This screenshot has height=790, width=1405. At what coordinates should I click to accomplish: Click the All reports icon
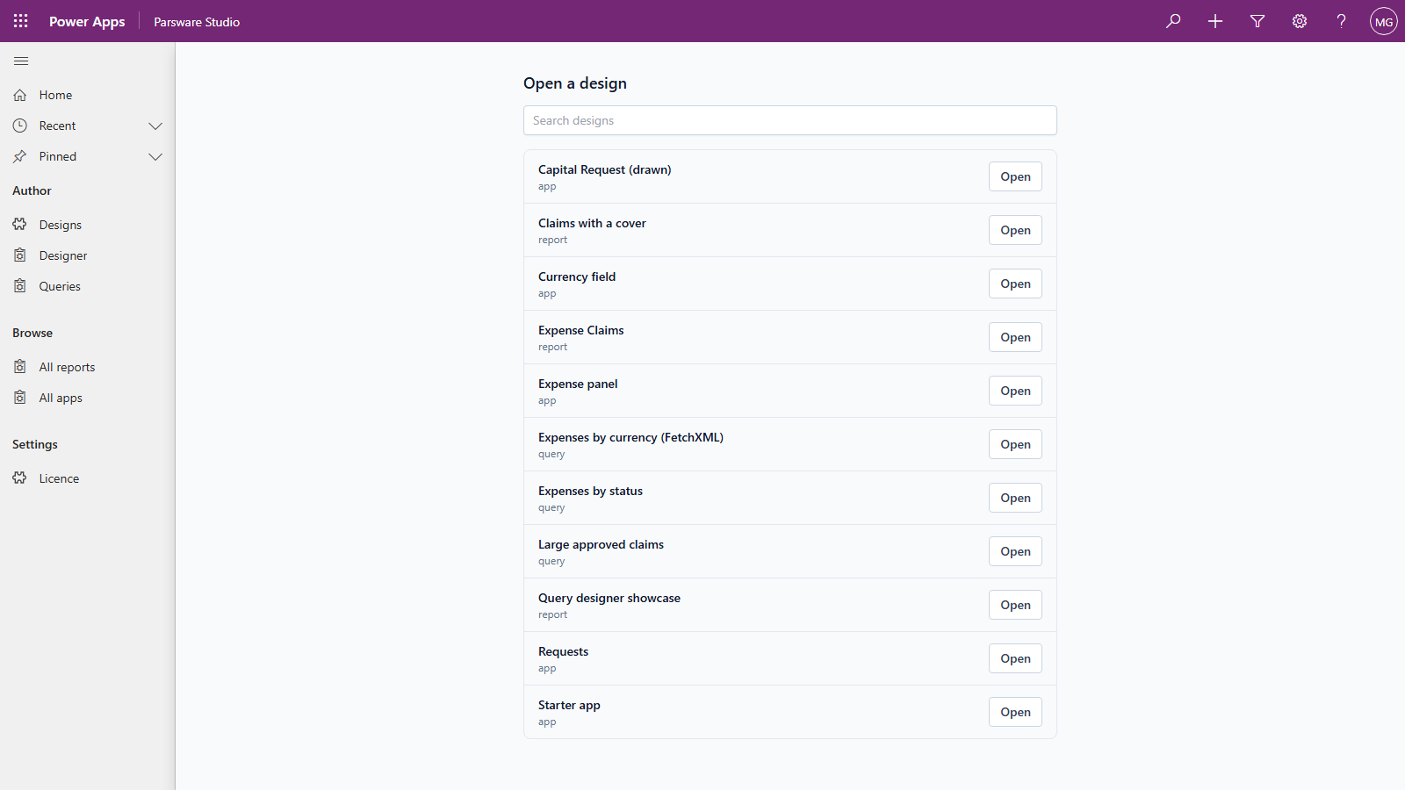20,367
